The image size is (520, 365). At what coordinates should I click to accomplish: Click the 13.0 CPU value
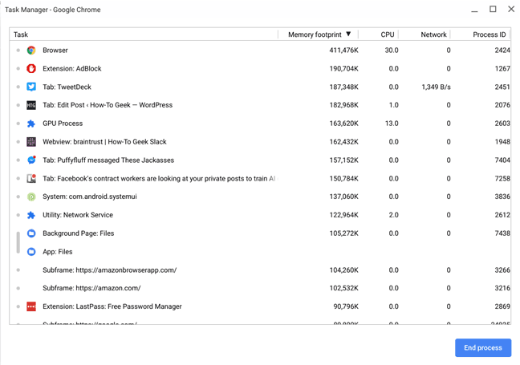pos(392,124)
